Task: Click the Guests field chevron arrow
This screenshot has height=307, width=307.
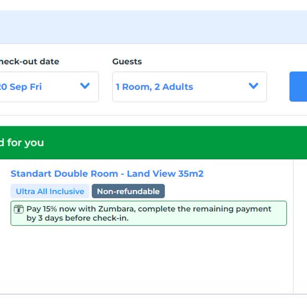Action: (253, 86)
